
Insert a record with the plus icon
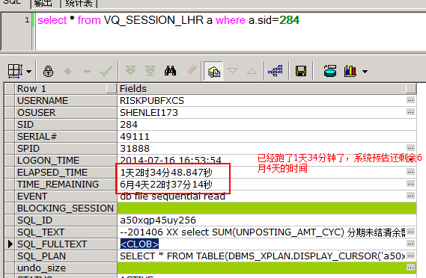pos(67,71)
